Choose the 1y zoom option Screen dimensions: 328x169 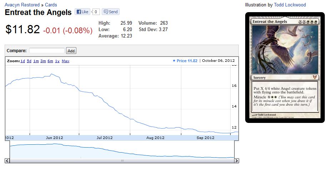[x=57, y=61]
